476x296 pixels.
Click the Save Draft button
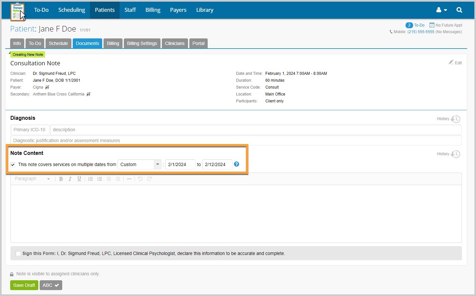tap(24, 285)
